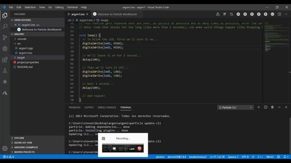This screenshot has height=163, width=291.
Task: Open the Extensions view
Action: [x=5, y=59]
